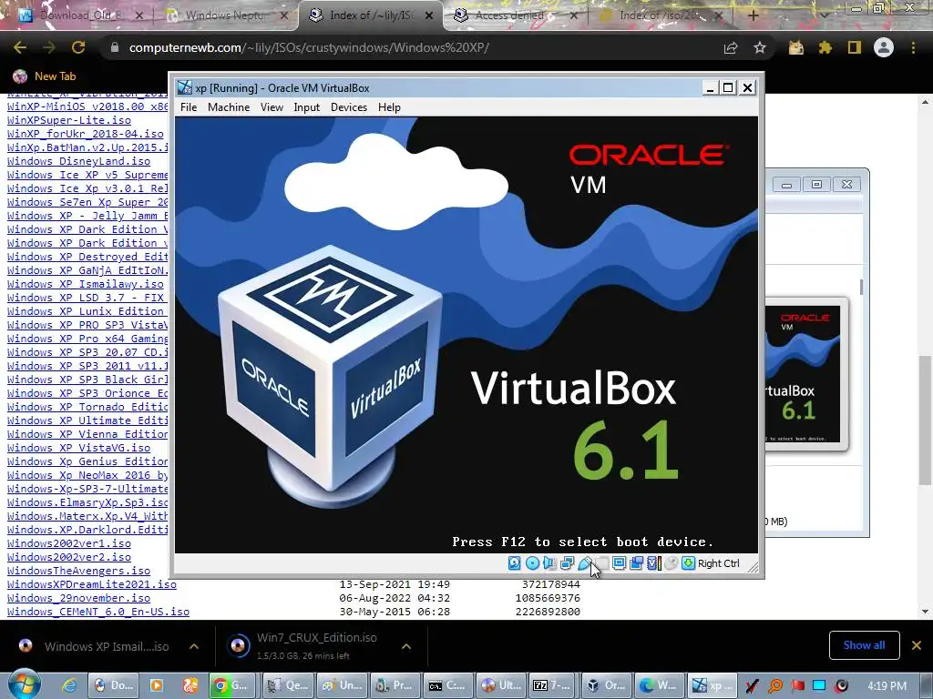Click the shared folders indicator icon
Image resolution: width=933 pixels, height=699 pixels.
(602, 562)
